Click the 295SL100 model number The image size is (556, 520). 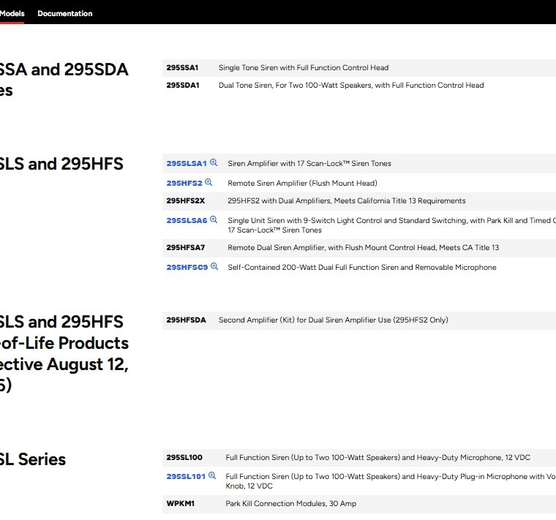(x=184, y=458)
